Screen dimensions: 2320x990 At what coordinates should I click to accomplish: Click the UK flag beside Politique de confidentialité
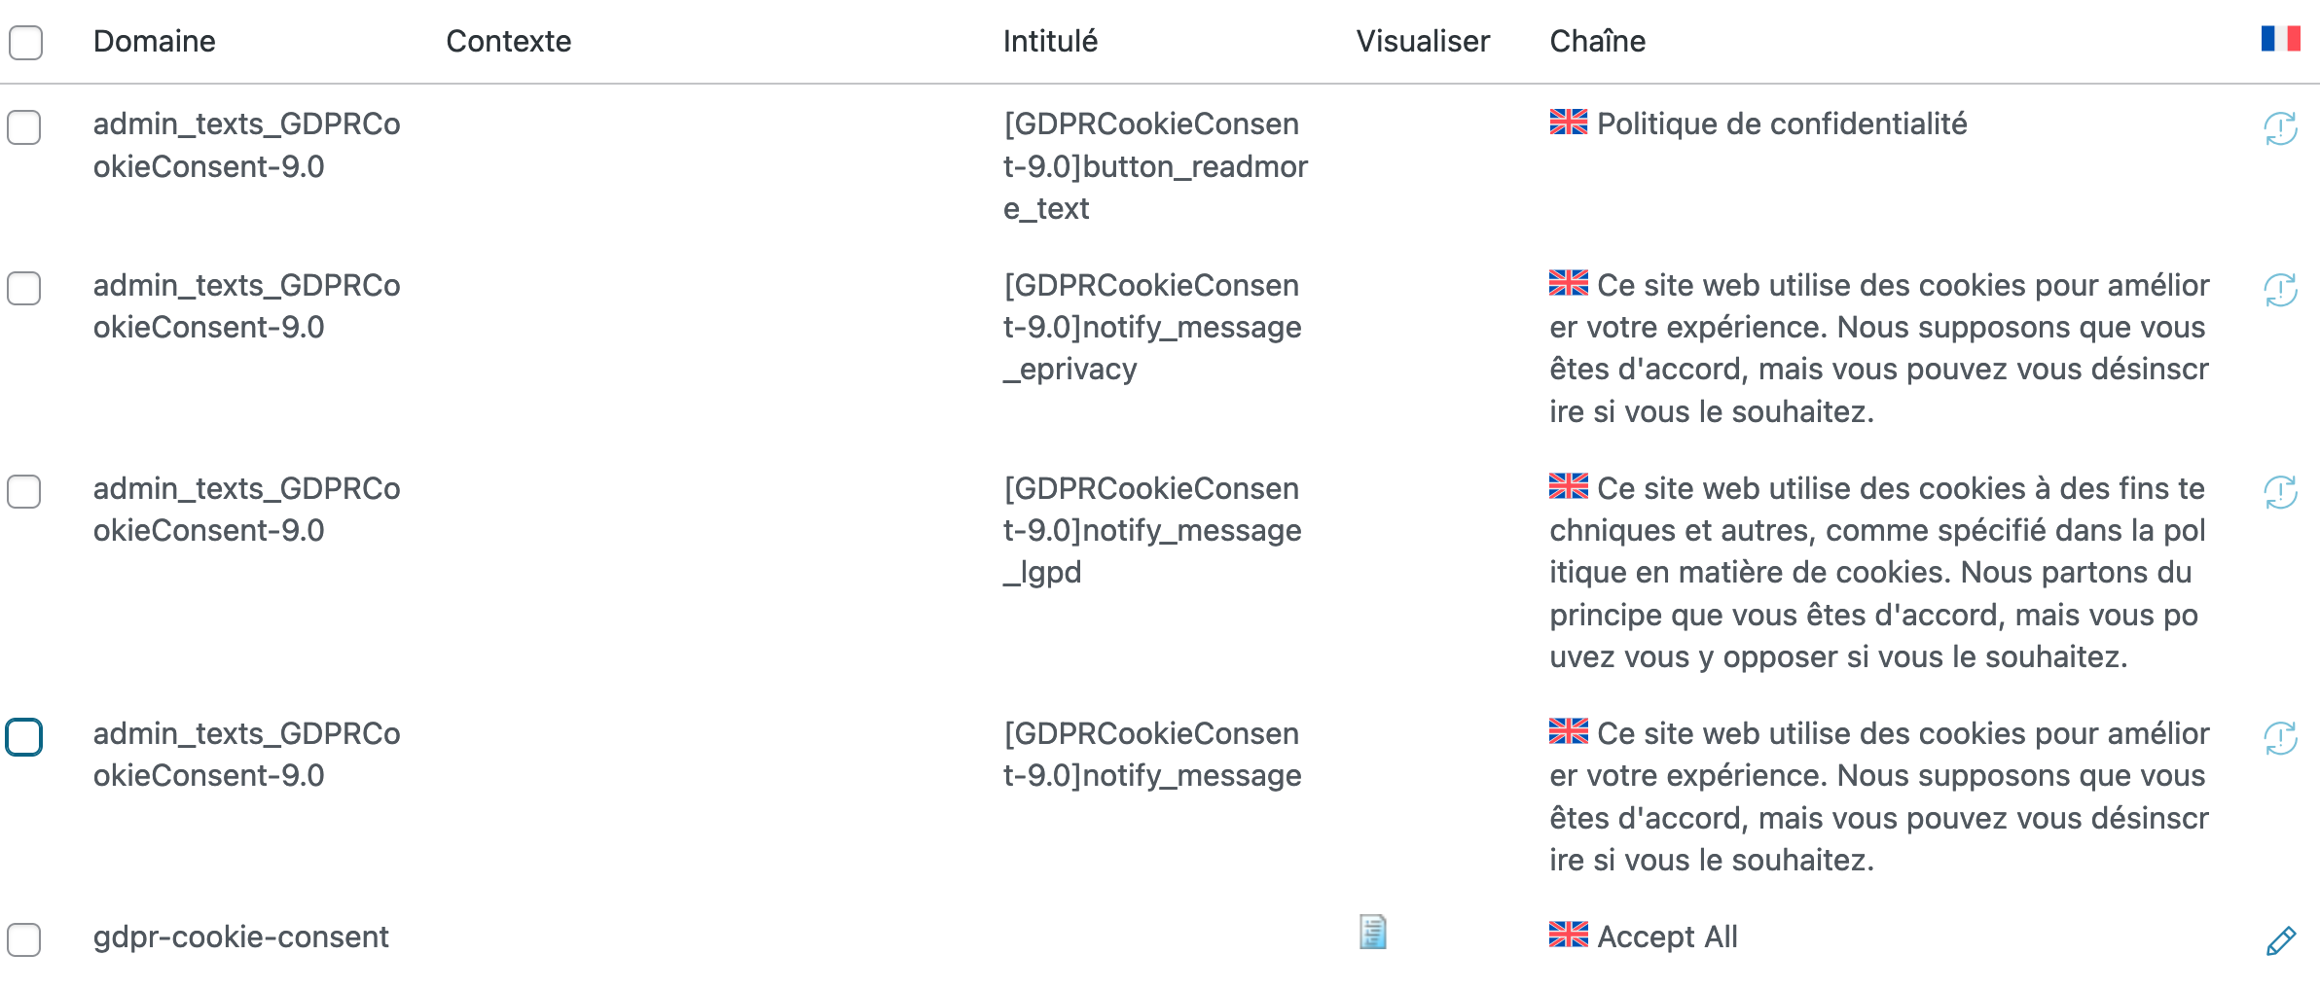tap(1568, 122)
